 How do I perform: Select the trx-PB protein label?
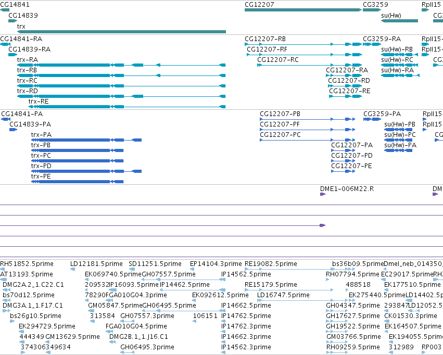click(41, 145)
